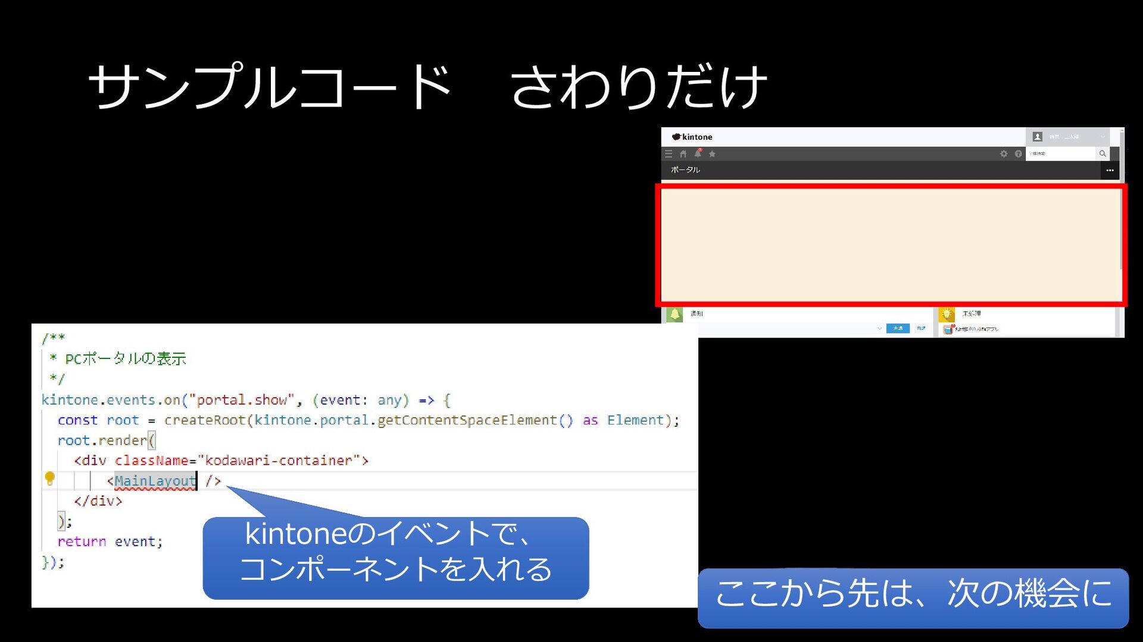
Task: Select the blue 未読 filter button
Action: (898, 328)
